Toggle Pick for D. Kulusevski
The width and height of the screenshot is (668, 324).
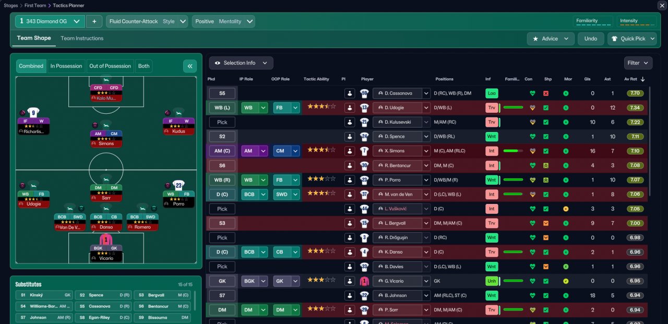point(222,122)
